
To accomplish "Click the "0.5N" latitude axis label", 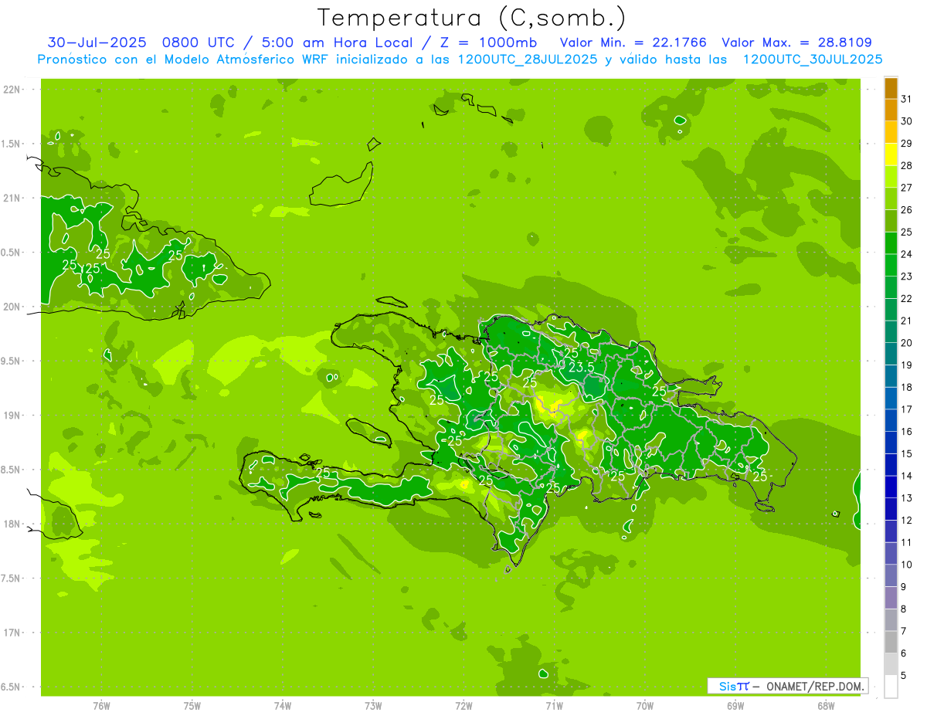I will [12, 253].
